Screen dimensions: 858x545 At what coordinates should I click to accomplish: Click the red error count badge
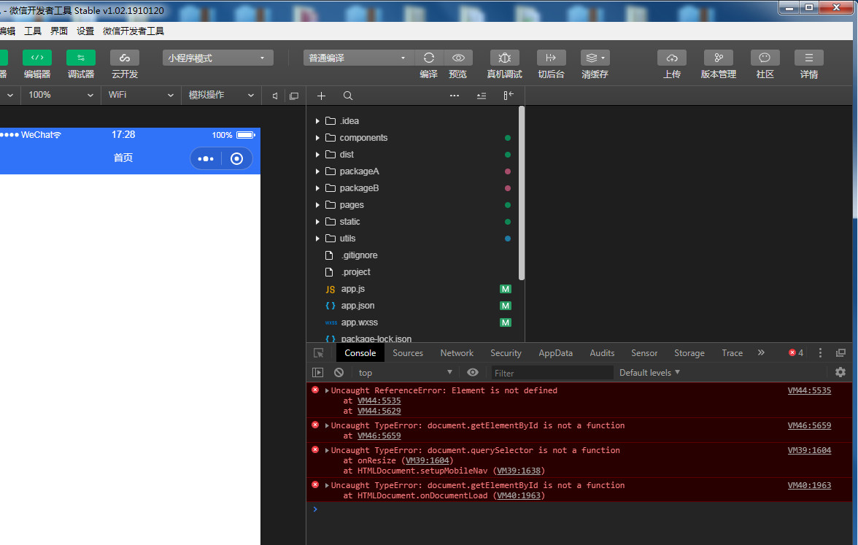(796, 353)
